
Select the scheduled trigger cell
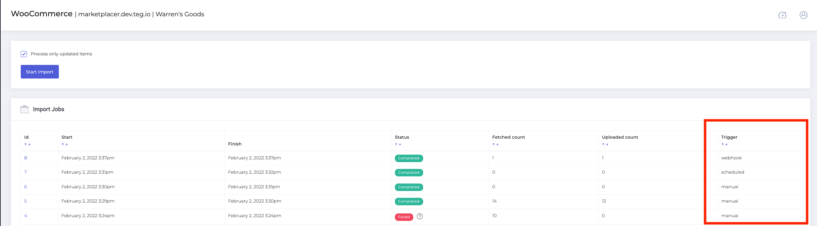click(733, 172)
